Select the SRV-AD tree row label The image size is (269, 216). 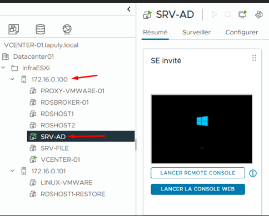53,137
